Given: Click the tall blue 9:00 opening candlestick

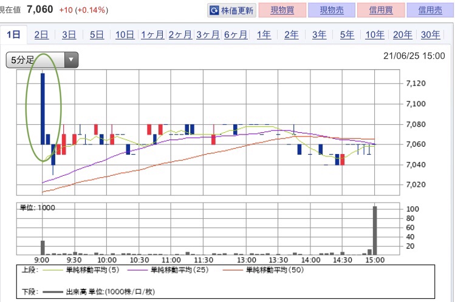Looking at the screenshot, I should pyautogui.click(x=43, y=109).
